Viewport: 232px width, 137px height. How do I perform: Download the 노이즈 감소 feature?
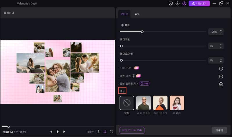tap(221, 68)
